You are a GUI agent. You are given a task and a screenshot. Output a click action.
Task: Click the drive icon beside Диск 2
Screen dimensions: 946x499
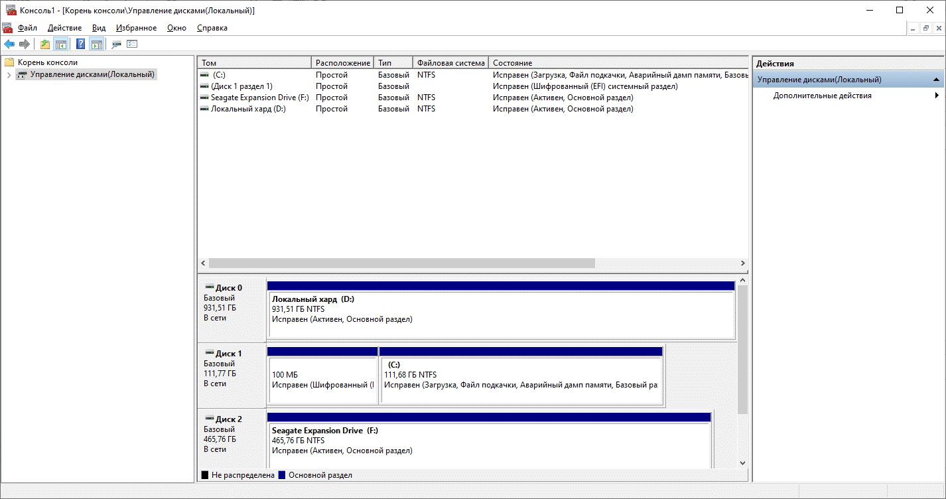[x=210, y=419]
